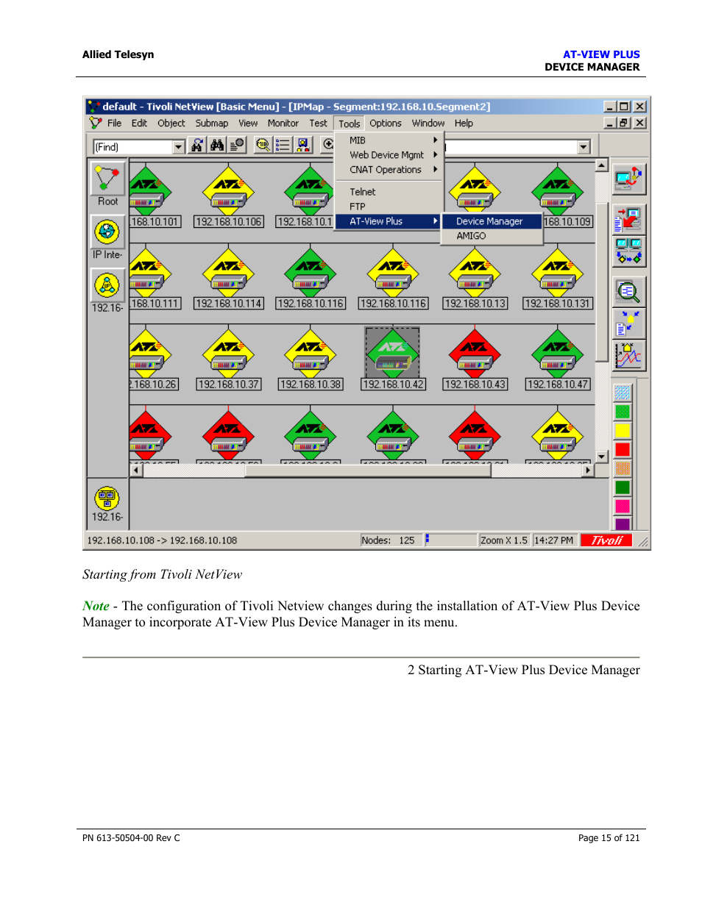Choose Telnet from Tools menu
Screen dimensions: 702x908
(x=390, y=192)
